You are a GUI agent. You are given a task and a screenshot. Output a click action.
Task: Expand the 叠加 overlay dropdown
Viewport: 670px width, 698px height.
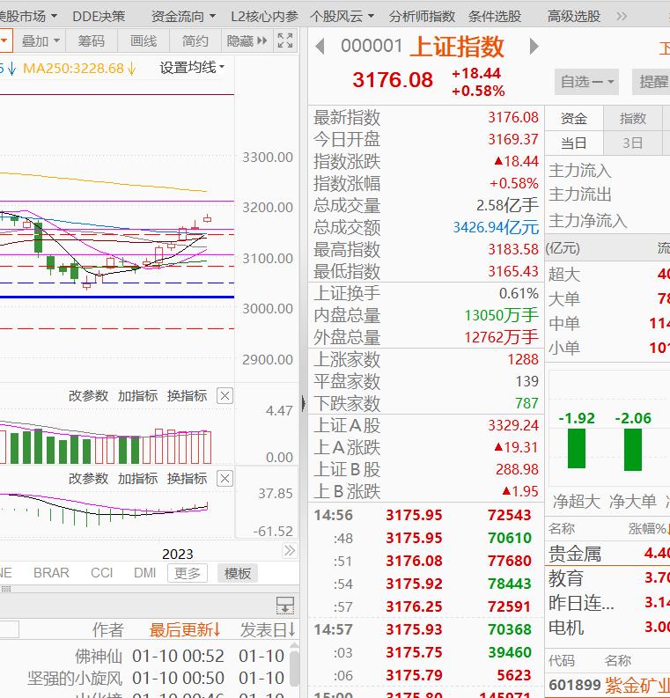coord(40,41)
